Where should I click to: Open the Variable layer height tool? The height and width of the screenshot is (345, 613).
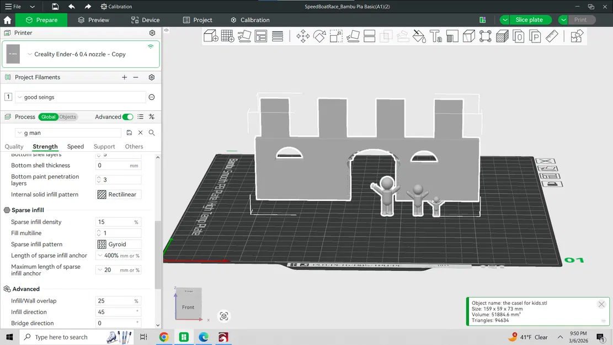pyautogui.click(x=502, y=36)
